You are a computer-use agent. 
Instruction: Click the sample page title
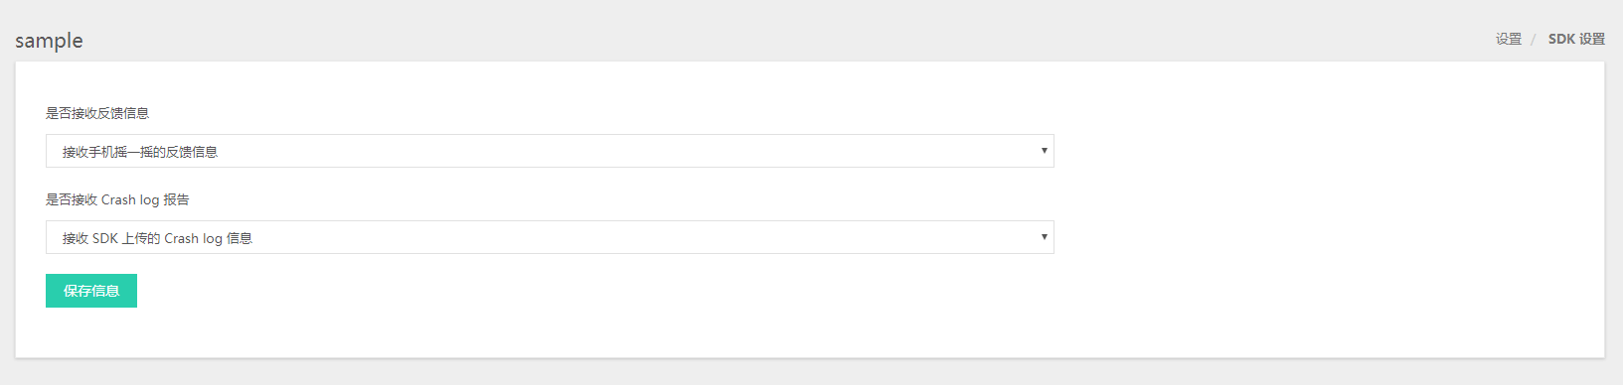(49, 41)
